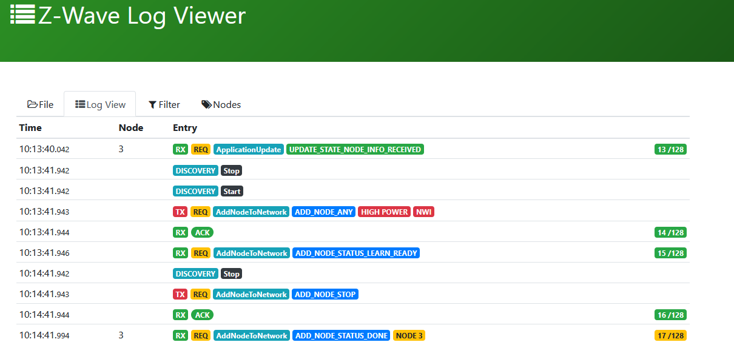Image resolution: width=734 pixels, height=362 pixels.
Task: Click the ADD_NODE_STATUS_DONE badge
Action: (x=341, y=336)
